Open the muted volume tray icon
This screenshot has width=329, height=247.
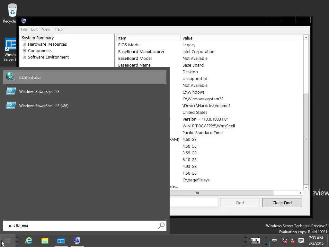pyautogui.click(x=292, y=241)
